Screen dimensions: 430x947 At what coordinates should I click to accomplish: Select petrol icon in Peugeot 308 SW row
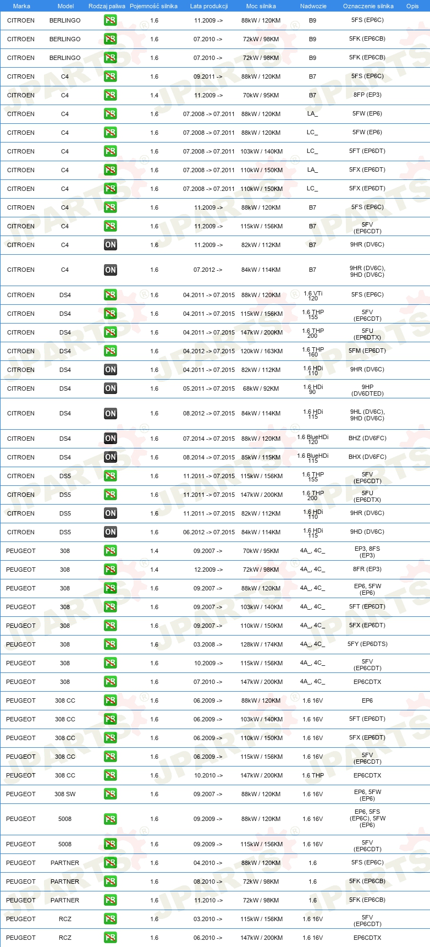[111, 794]
